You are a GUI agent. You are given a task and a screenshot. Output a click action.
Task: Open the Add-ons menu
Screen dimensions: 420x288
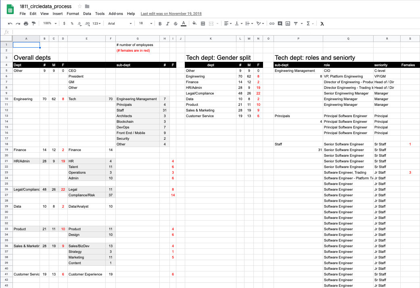point(116,14)
